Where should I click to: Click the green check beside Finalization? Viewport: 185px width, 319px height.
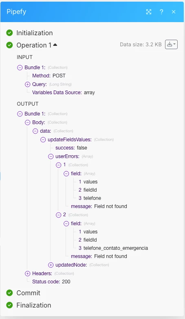click(x=9, y=305)
